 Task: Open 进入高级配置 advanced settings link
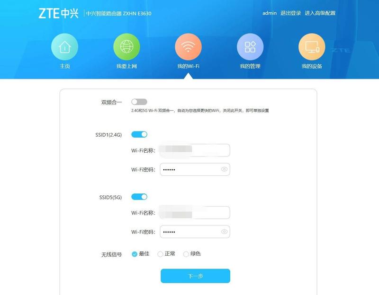click(320, 13)
